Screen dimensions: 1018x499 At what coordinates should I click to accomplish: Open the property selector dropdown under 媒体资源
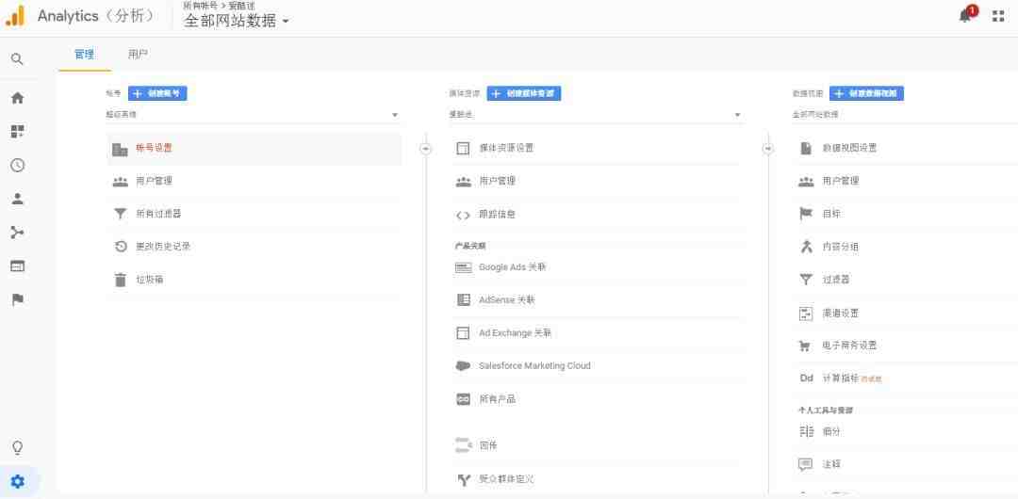tap(596, 115)
